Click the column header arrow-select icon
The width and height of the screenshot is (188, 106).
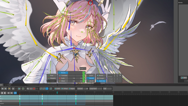[114, 75]
